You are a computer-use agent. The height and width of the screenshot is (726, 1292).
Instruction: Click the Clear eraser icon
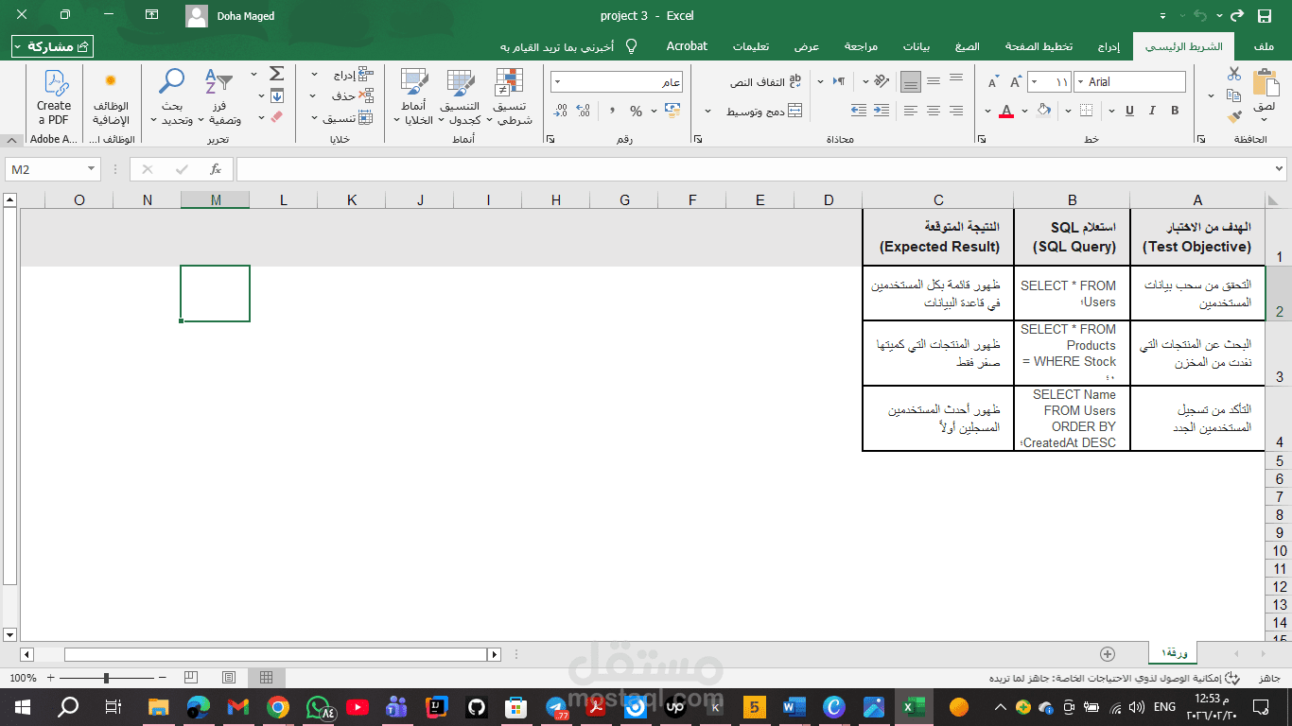click(276, 117)
